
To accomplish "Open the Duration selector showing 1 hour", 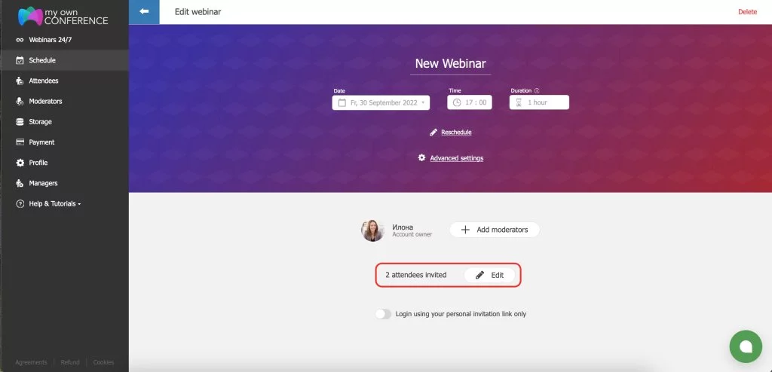I will click(x=539, y=102).
